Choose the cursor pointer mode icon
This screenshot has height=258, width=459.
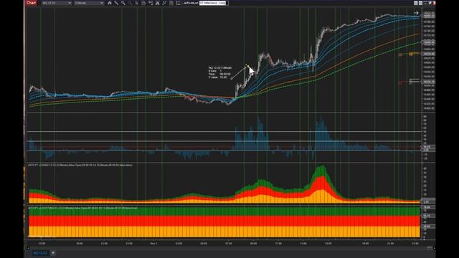(x=137, y=3)
